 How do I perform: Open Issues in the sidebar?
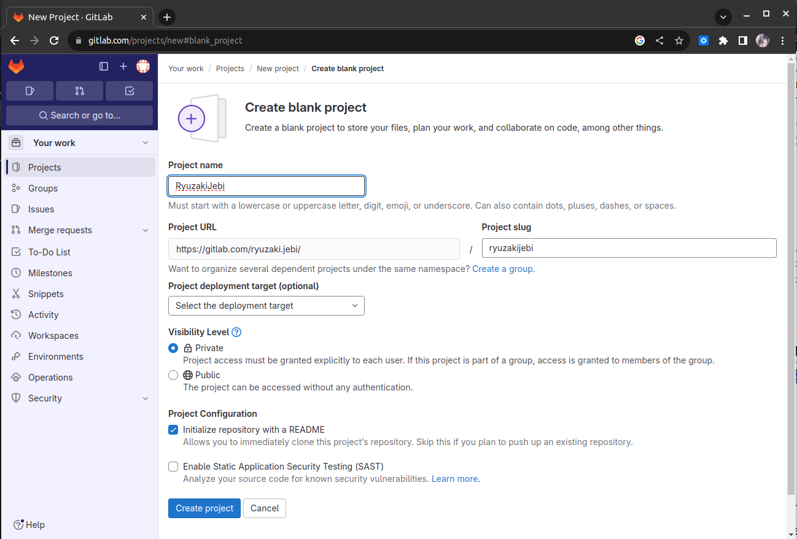point(80,209)
